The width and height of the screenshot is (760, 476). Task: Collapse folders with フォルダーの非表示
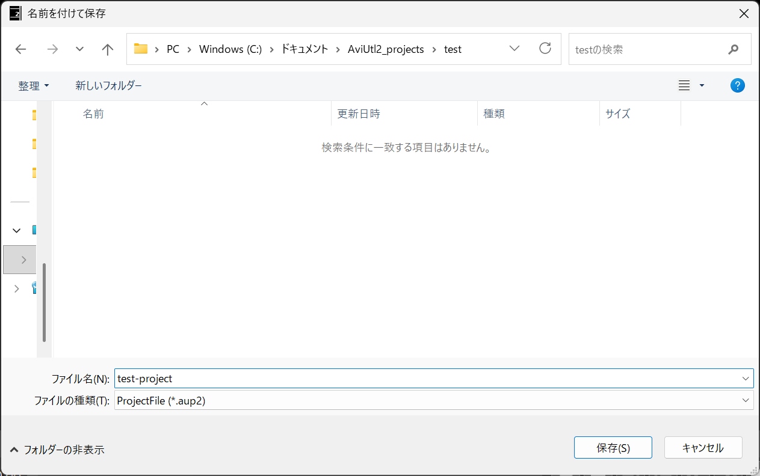pos(58,450)
